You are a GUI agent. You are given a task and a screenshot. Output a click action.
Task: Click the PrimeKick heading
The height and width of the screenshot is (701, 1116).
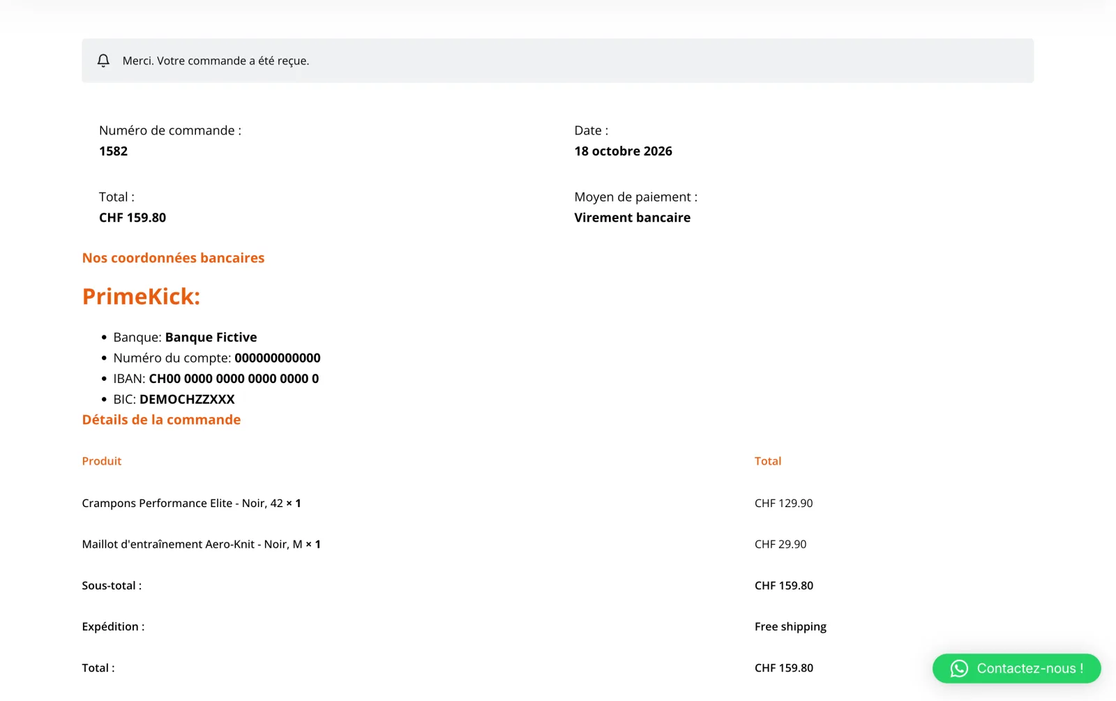click(141, 296)
